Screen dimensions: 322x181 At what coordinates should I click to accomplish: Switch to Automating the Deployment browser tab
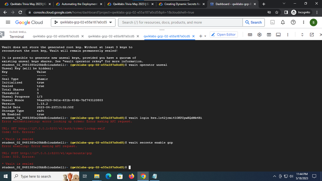click(79, 4)
